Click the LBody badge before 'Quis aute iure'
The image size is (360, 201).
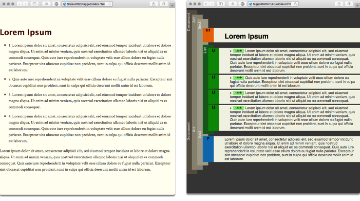(239, 78)
